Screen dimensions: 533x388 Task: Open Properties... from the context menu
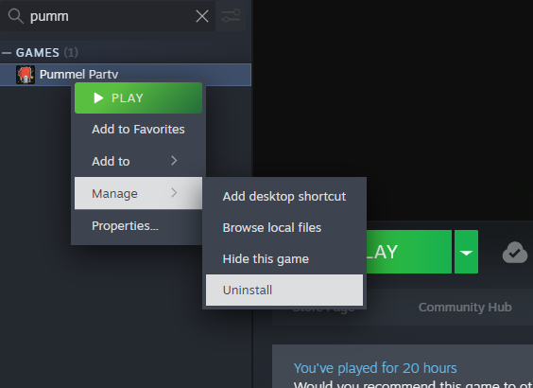pos(138,225)
